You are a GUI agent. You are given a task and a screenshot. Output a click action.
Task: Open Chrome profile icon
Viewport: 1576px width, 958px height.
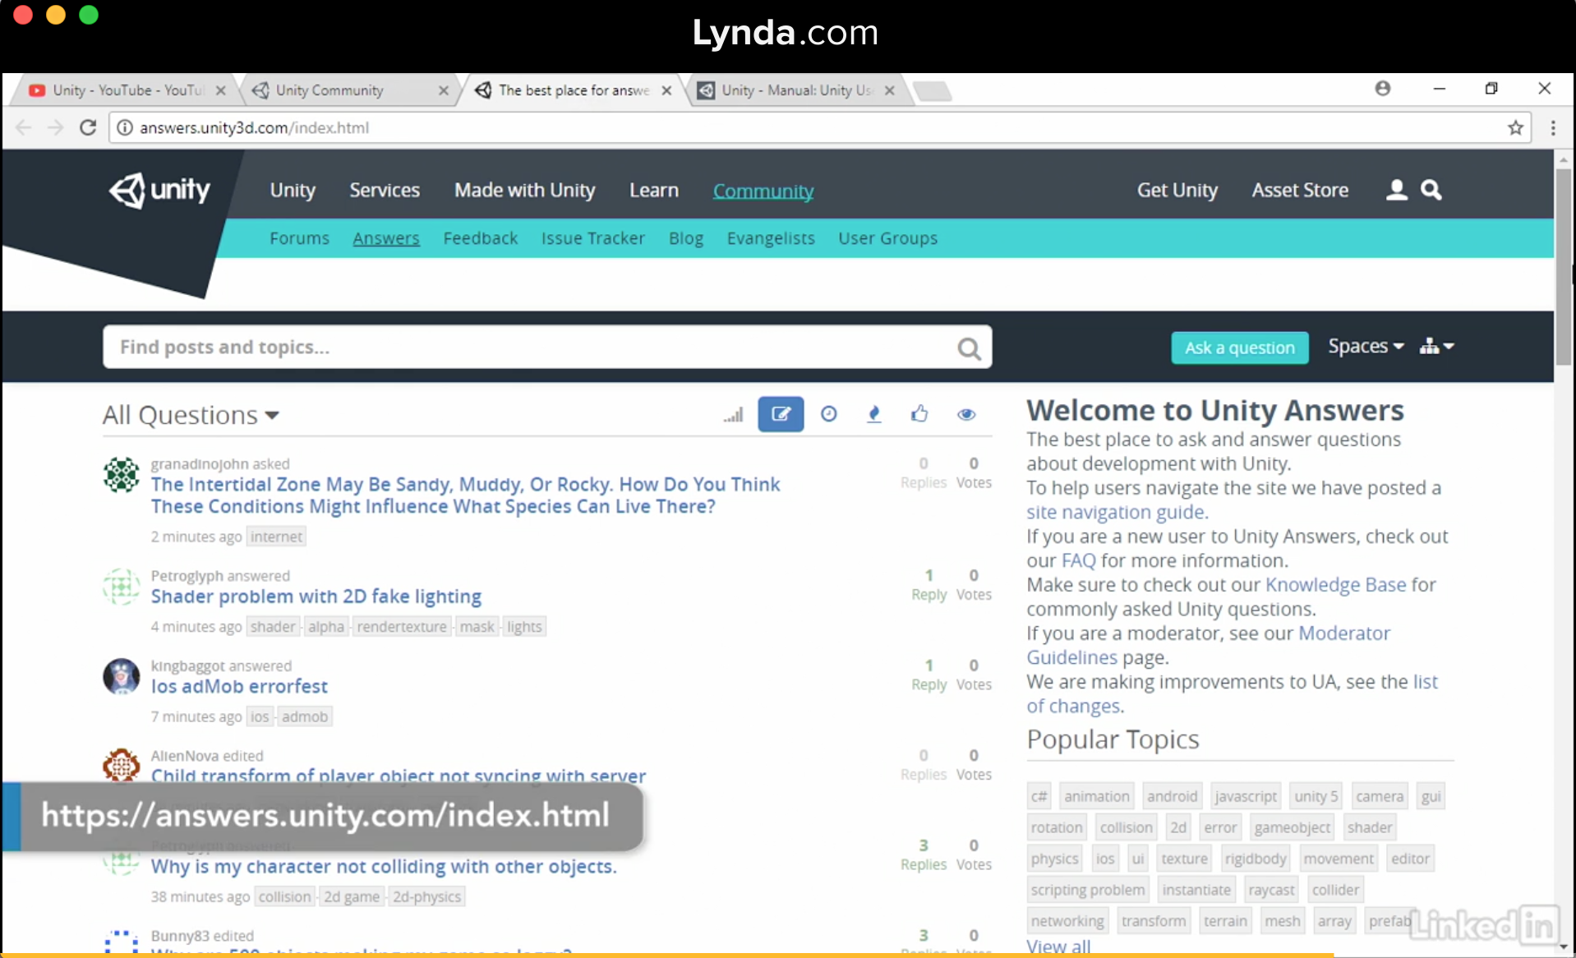(1383, 88)
